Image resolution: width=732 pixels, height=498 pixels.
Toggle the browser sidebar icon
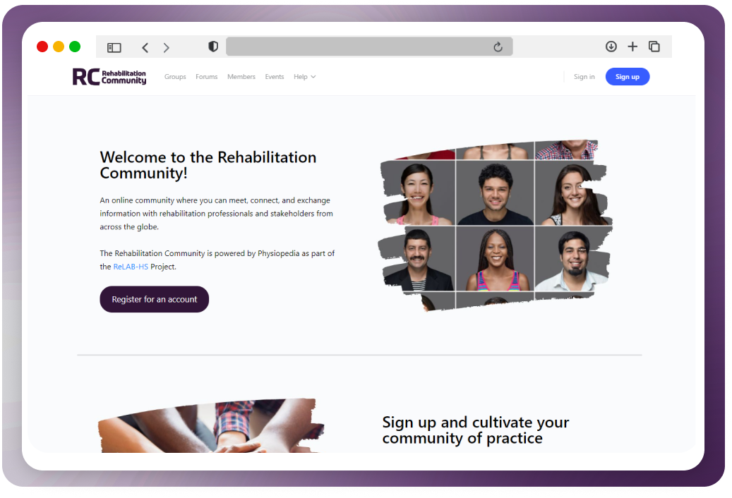click(114, 47)
